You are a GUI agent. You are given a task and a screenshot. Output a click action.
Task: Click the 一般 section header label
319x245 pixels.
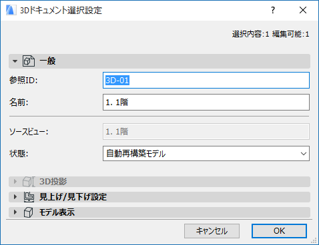pos(47,61)
